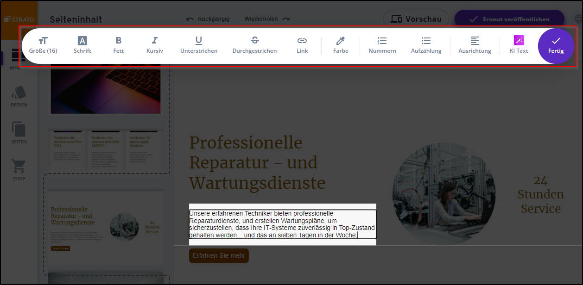The image size is (583, 285).
Task: Switch to the SEITEN sidebar section
Action: [19, 133]
